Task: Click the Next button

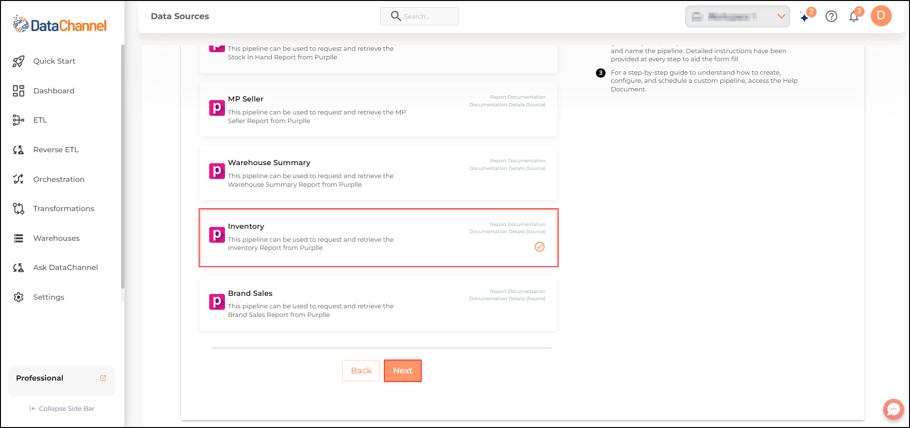Action: click(403, 371)
